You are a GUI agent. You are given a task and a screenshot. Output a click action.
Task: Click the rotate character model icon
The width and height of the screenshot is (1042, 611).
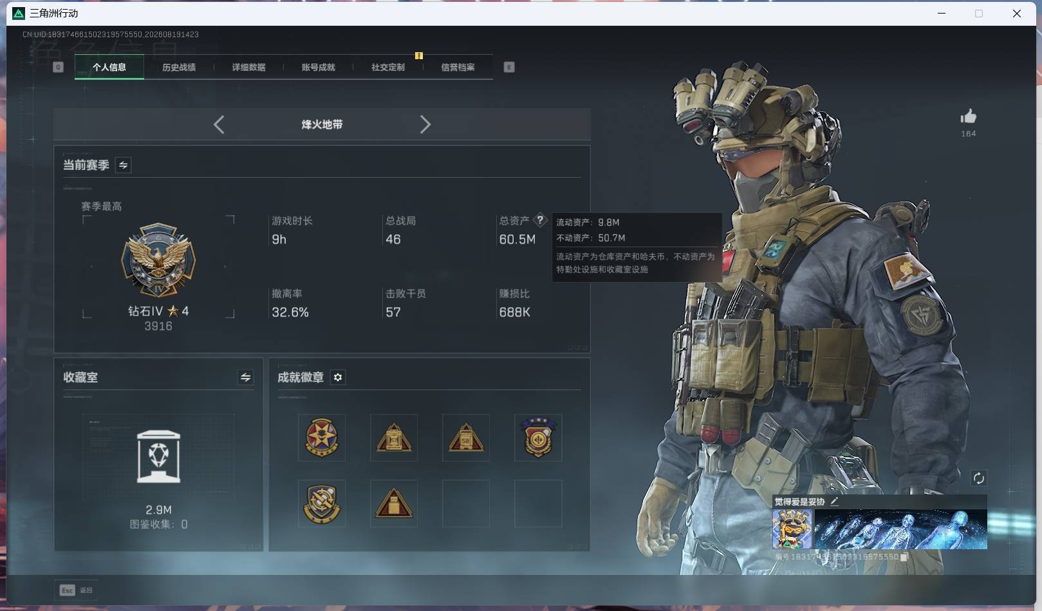(979, 478)
